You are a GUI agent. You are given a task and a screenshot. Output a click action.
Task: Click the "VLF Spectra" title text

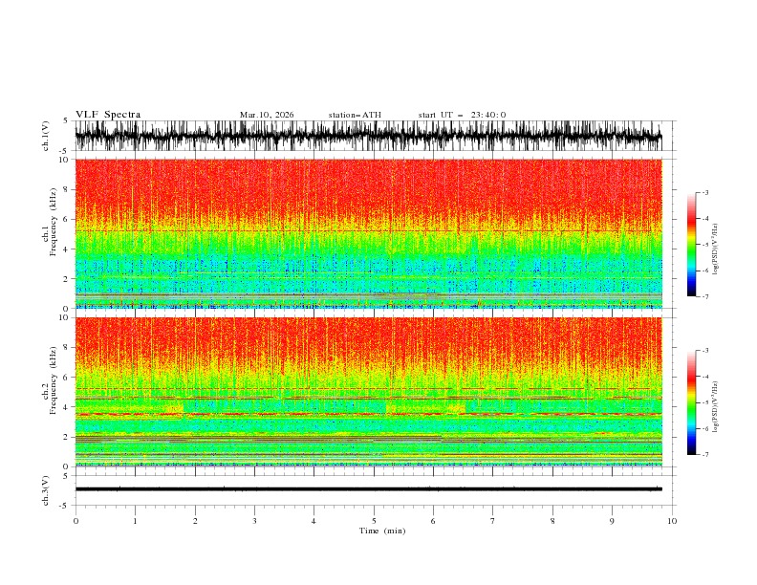pyautogui.click(x=108, y=115)
